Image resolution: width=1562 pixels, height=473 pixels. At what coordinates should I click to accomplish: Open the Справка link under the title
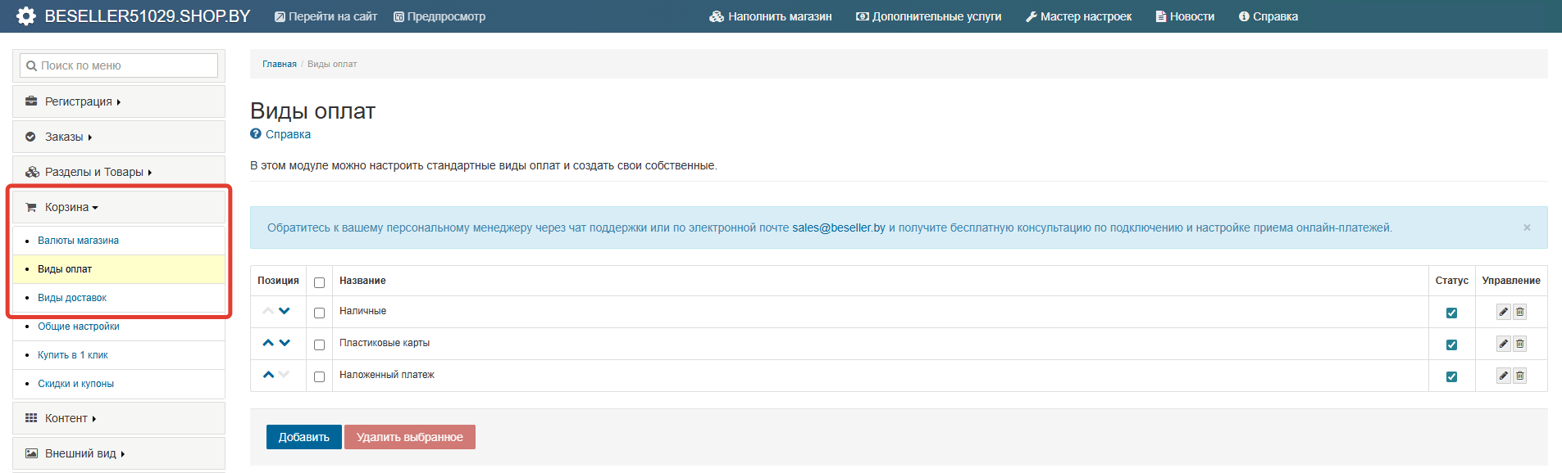point(287,134)
